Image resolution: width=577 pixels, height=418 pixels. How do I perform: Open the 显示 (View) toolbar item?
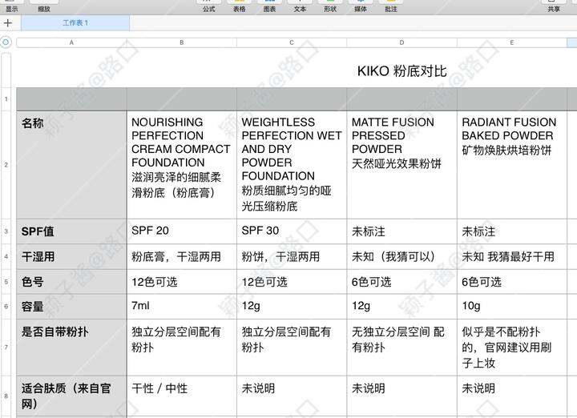11,6
